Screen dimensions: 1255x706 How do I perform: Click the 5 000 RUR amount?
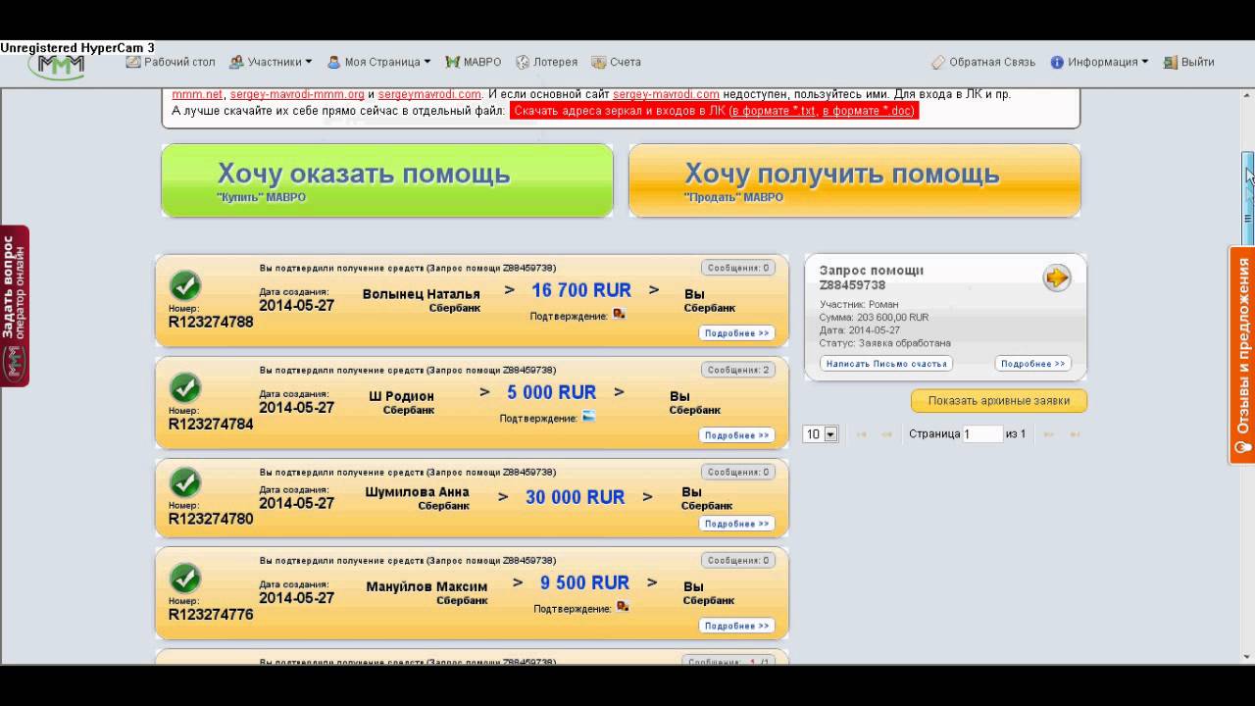tap(551, 392)
